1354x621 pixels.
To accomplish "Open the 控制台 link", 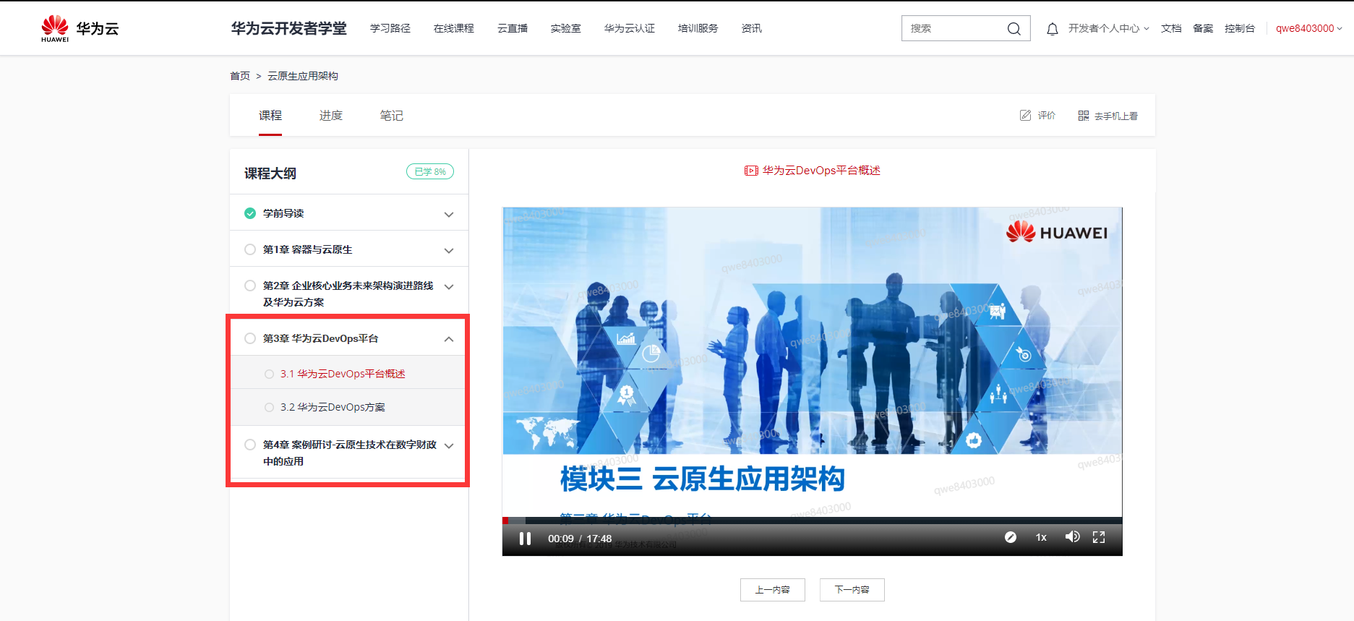I will tap(1240, 29).
